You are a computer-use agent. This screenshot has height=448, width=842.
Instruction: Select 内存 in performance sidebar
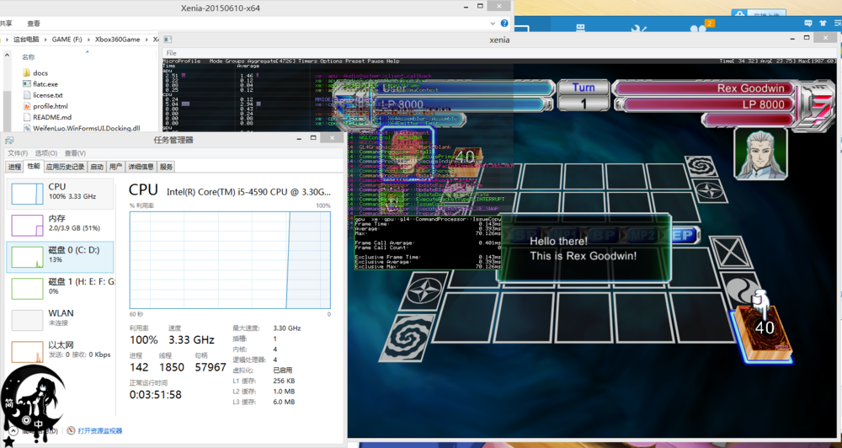point(60,226)
